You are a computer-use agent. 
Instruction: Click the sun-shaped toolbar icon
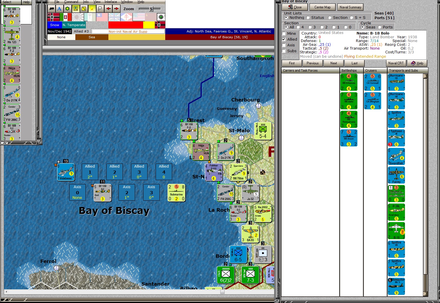click(92, 9)
